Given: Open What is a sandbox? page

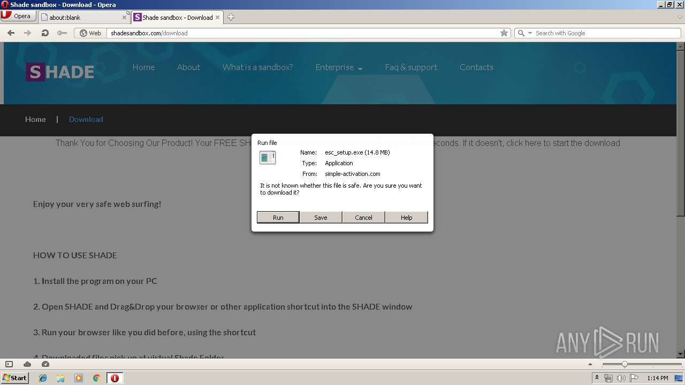Looking at the screenshot, I should tap(257, 67).
